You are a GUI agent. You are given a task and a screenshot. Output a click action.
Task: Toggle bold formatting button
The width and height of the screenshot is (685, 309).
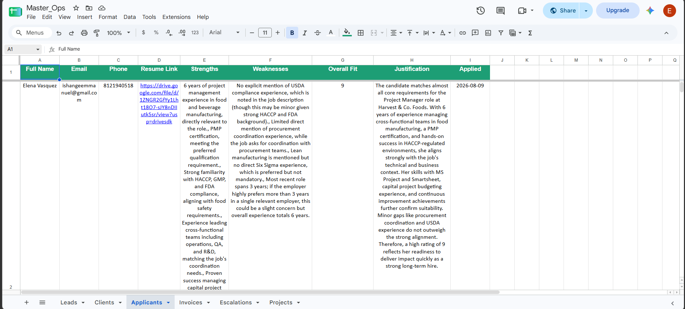pos(292,33)
